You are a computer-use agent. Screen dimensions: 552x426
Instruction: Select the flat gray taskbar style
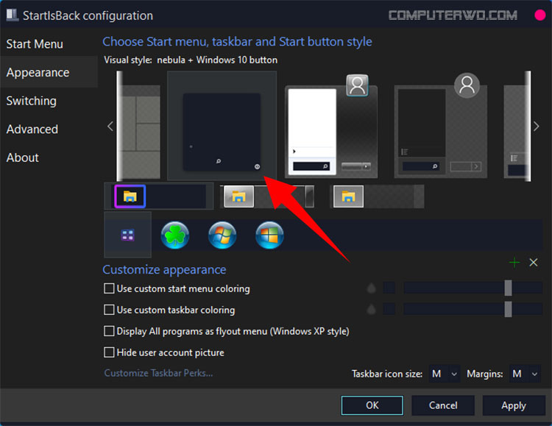click(378, 196)
